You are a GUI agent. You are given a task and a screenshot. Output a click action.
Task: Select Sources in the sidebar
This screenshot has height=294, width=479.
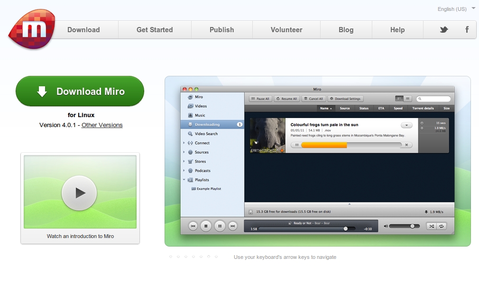pos(202,152)
